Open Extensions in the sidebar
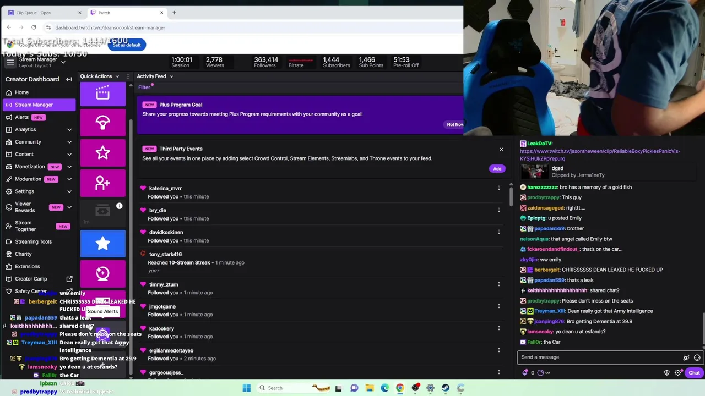 37,266
